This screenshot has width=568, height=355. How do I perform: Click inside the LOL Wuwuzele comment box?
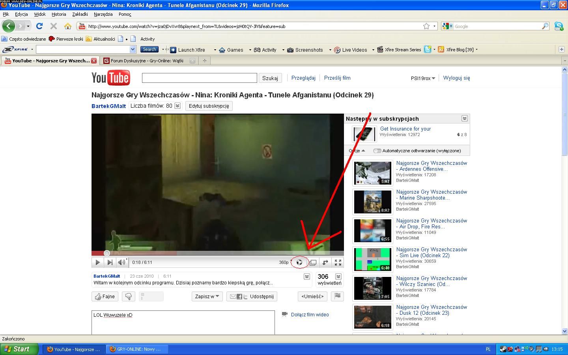pos(183,322)
